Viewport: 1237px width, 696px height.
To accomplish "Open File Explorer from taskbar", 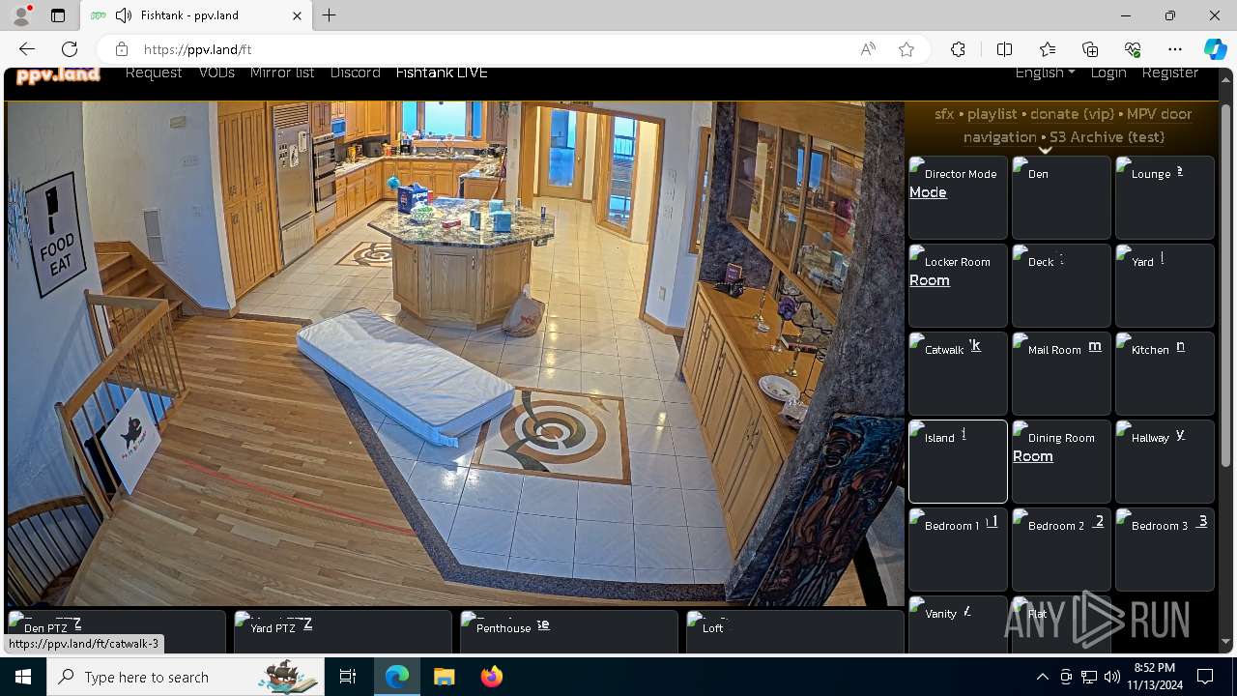I will pyautogui.click(x=444, y=677).
